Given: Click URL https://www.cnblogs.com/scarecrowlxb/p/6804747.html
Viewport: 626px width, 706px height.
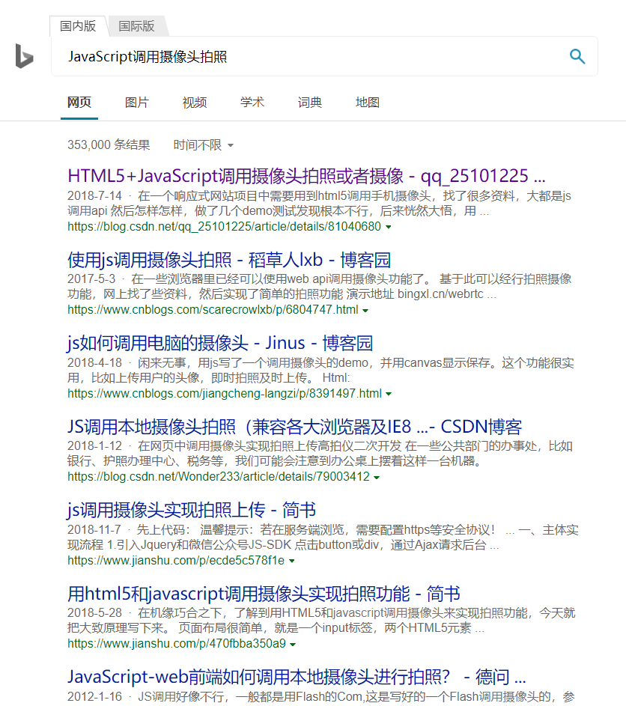Looking at the screenshot, I should click(213, 310).
